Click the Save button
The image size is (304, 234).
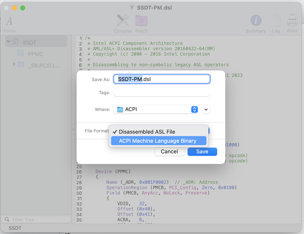[x=202, y=152]
